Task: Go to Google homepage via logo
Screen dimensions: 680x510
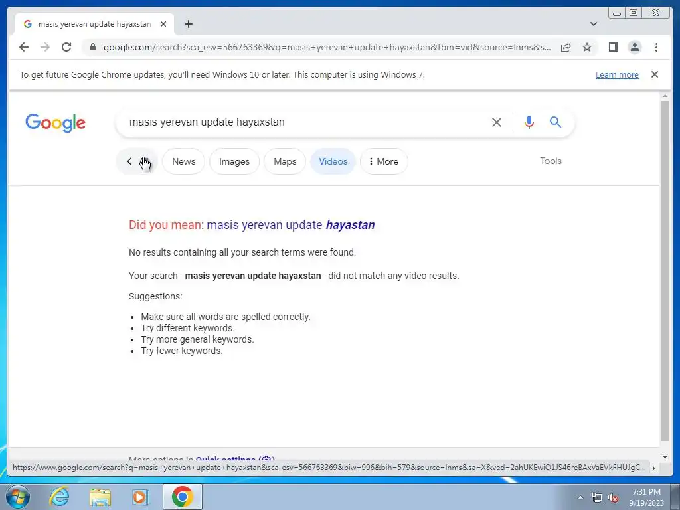Action: [56, 123]
